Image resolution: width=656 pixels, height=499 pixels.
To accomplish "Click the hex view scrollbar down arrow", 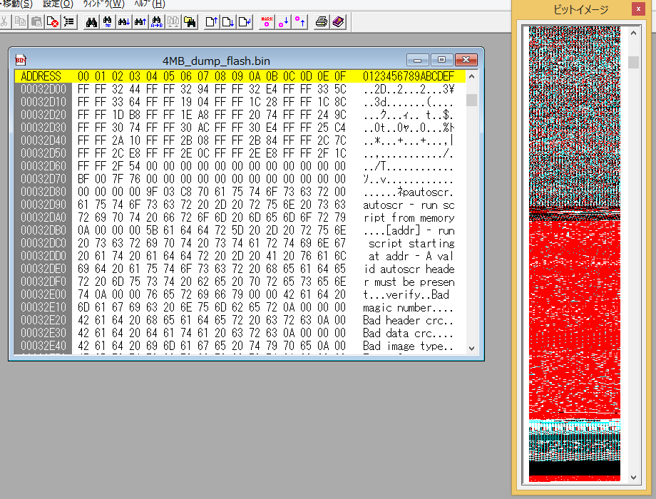I will (471, 348).
